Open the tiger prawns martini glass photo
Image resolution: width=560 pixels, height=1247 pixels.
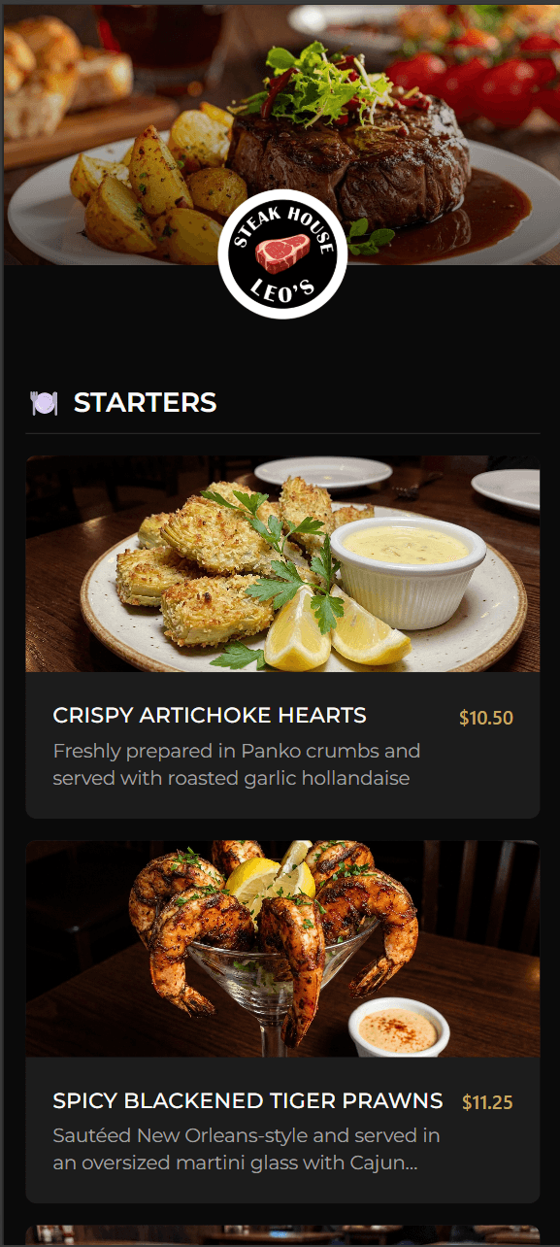(282, 949)
